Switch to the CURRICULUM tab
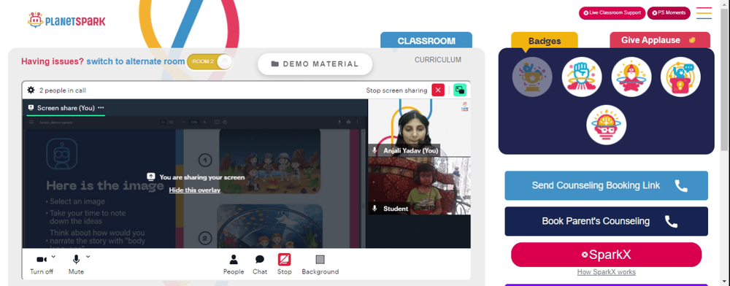The height and width of the screenshot is (286, 730). (x=438, y=60)
